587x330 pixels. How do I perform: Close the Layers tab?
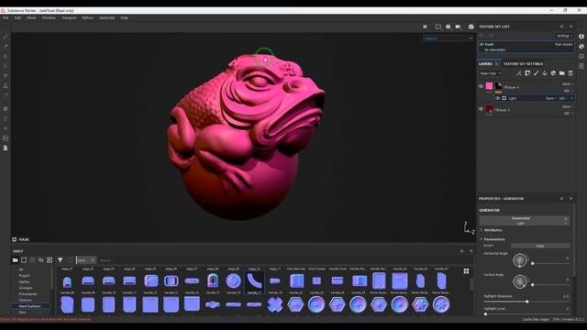pyautogui.click(x=497, y=64)
